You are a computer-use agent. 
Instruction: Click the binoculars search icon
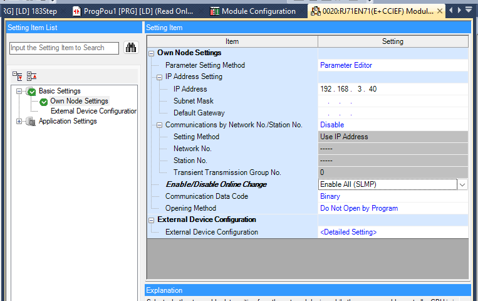point(131,48)
